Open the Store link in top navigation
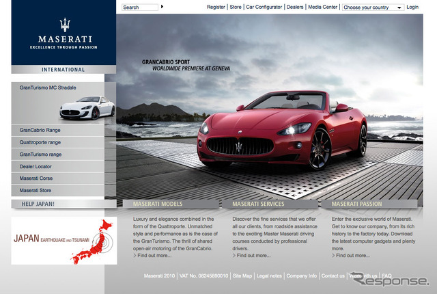Screen dimensions: 437x294 [x=236, y=7]
